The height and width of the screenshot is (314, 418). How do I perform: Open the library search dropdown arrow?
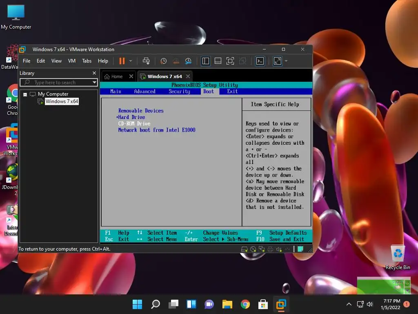[x=94, y=83]
